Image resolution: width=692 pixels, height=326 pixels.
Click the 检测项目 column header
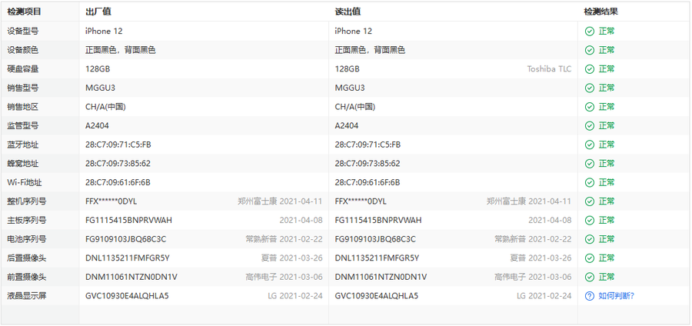pos(24,12)
